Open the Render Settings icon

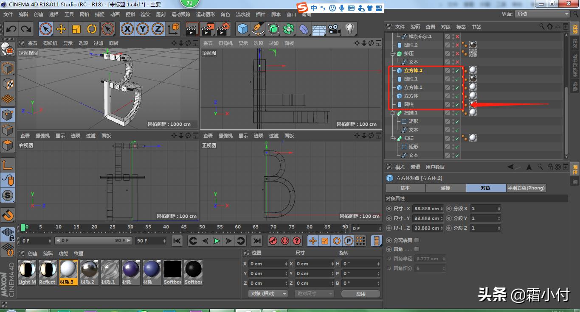point(222,29)
